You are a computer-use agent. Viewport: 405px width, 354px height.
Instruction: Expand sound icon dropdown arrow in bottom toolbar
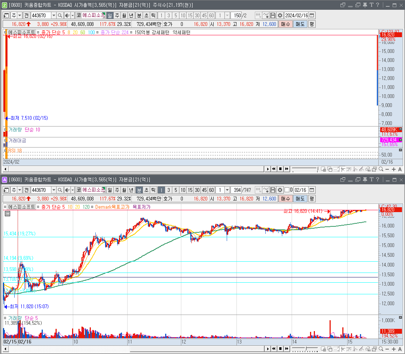pyautogui.click(x=72, y=190)
